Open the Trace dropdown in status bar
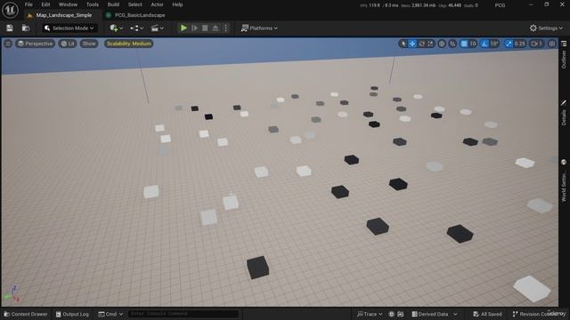 370,314
